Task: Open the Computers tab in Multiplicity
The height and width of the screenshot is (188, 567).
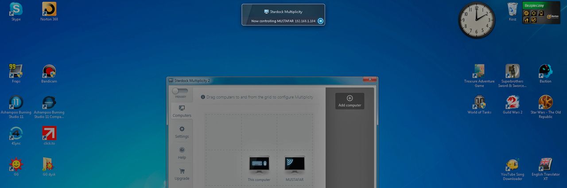Action: 182,111
